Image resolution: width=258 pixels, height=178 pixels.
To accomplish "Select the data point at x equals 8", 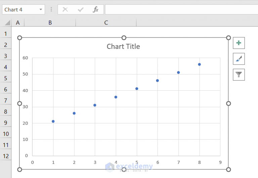I will point(200,65).
